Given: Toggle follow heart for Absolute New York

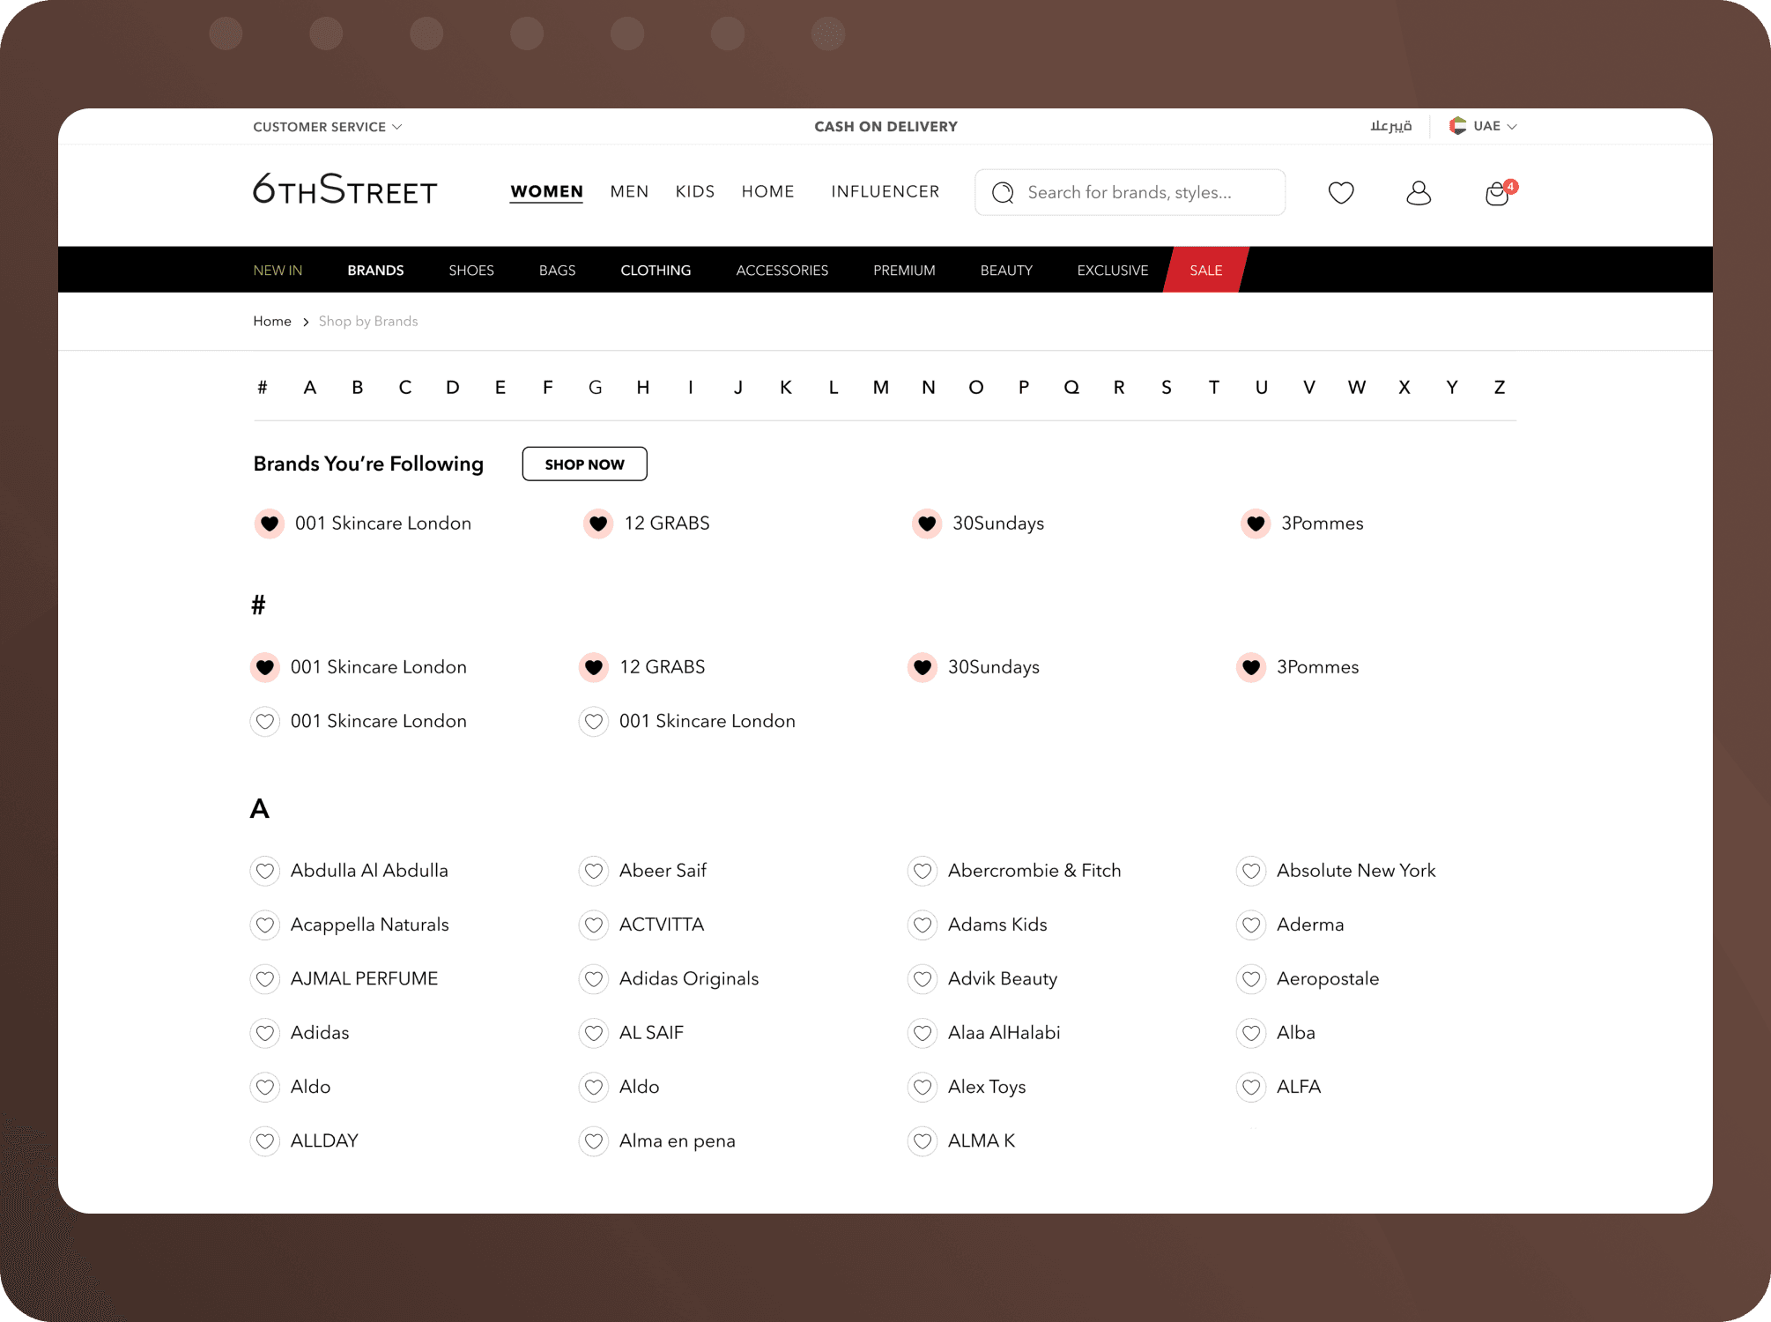Looking at the screenshot, I should click(x=1250, y=871).
